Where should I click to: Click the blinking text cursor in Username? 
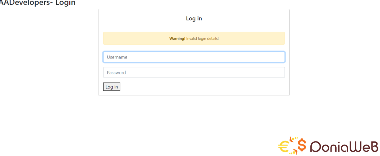tap(107, 57)
